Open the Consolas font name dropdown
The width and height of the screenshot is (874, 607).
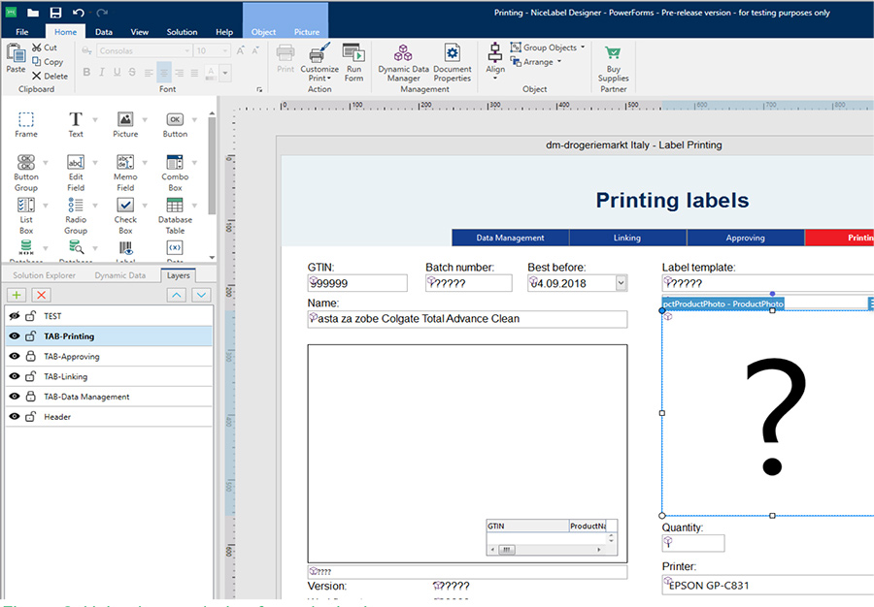click(187, 50)
